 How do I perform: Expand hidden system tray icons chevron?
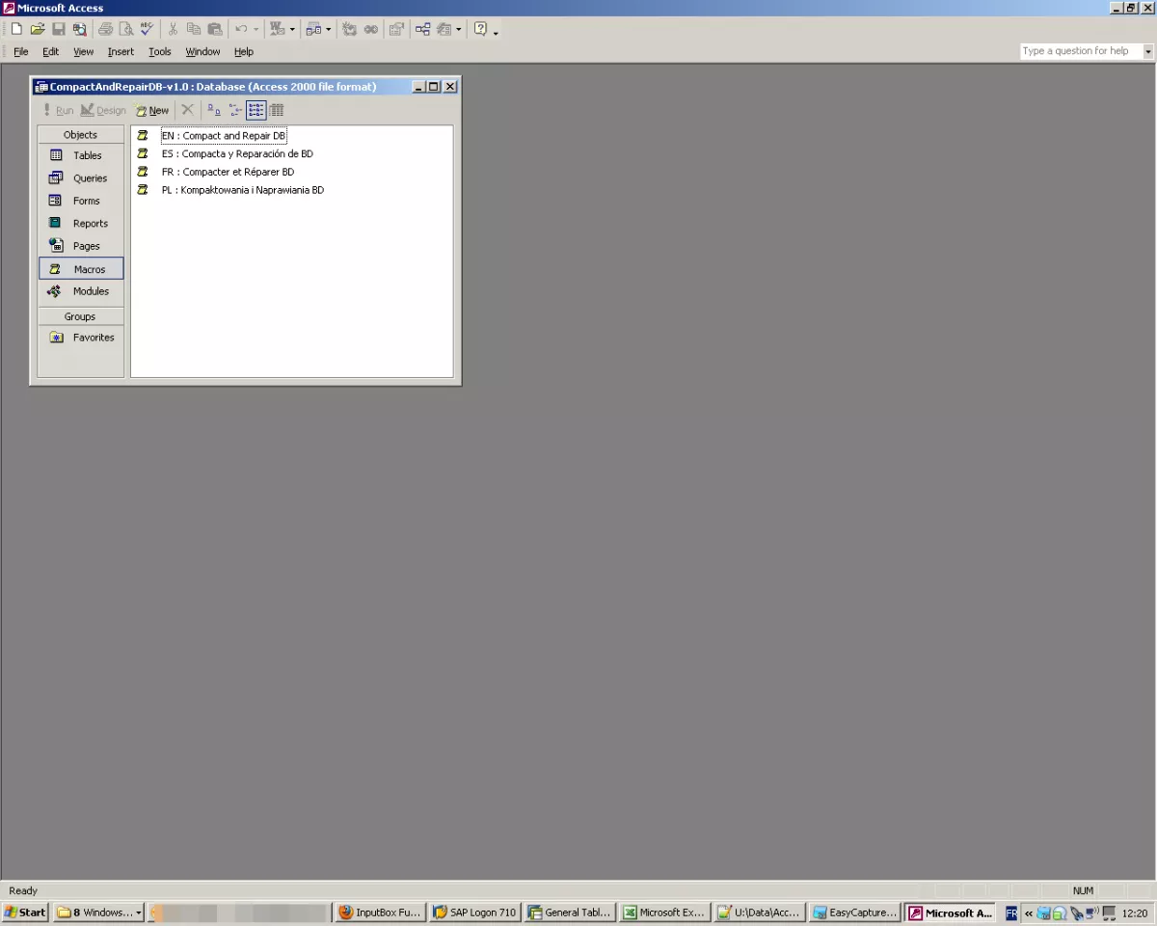pyautogui.click(x=1028, y=912)
